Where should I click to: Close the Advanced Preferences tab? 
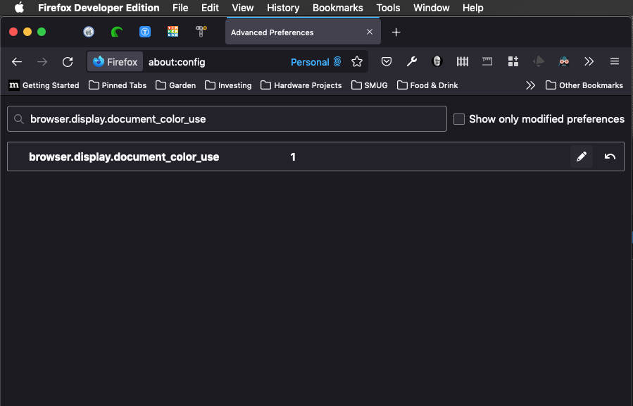370,32
